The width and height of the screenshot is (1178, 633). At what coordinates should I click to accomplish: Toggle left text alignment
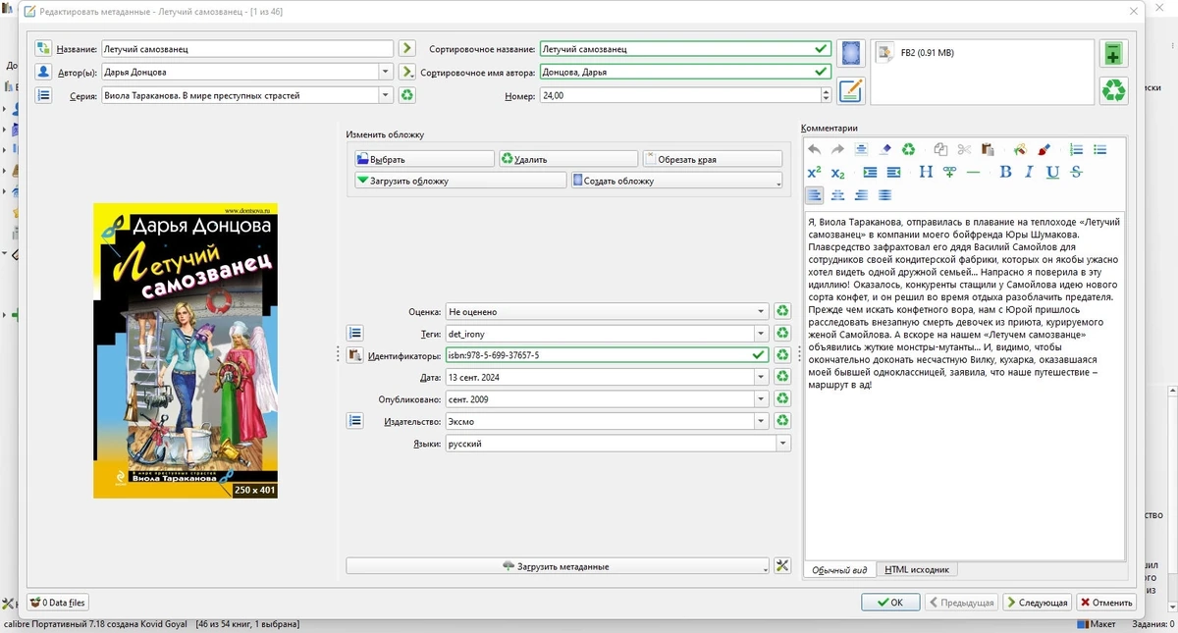tap(814, 195)
